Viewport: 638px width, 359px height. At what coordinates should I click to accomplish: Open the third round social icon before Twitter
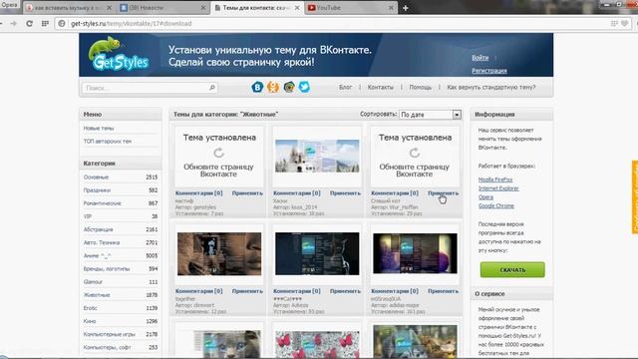click(x=289, y=87)
